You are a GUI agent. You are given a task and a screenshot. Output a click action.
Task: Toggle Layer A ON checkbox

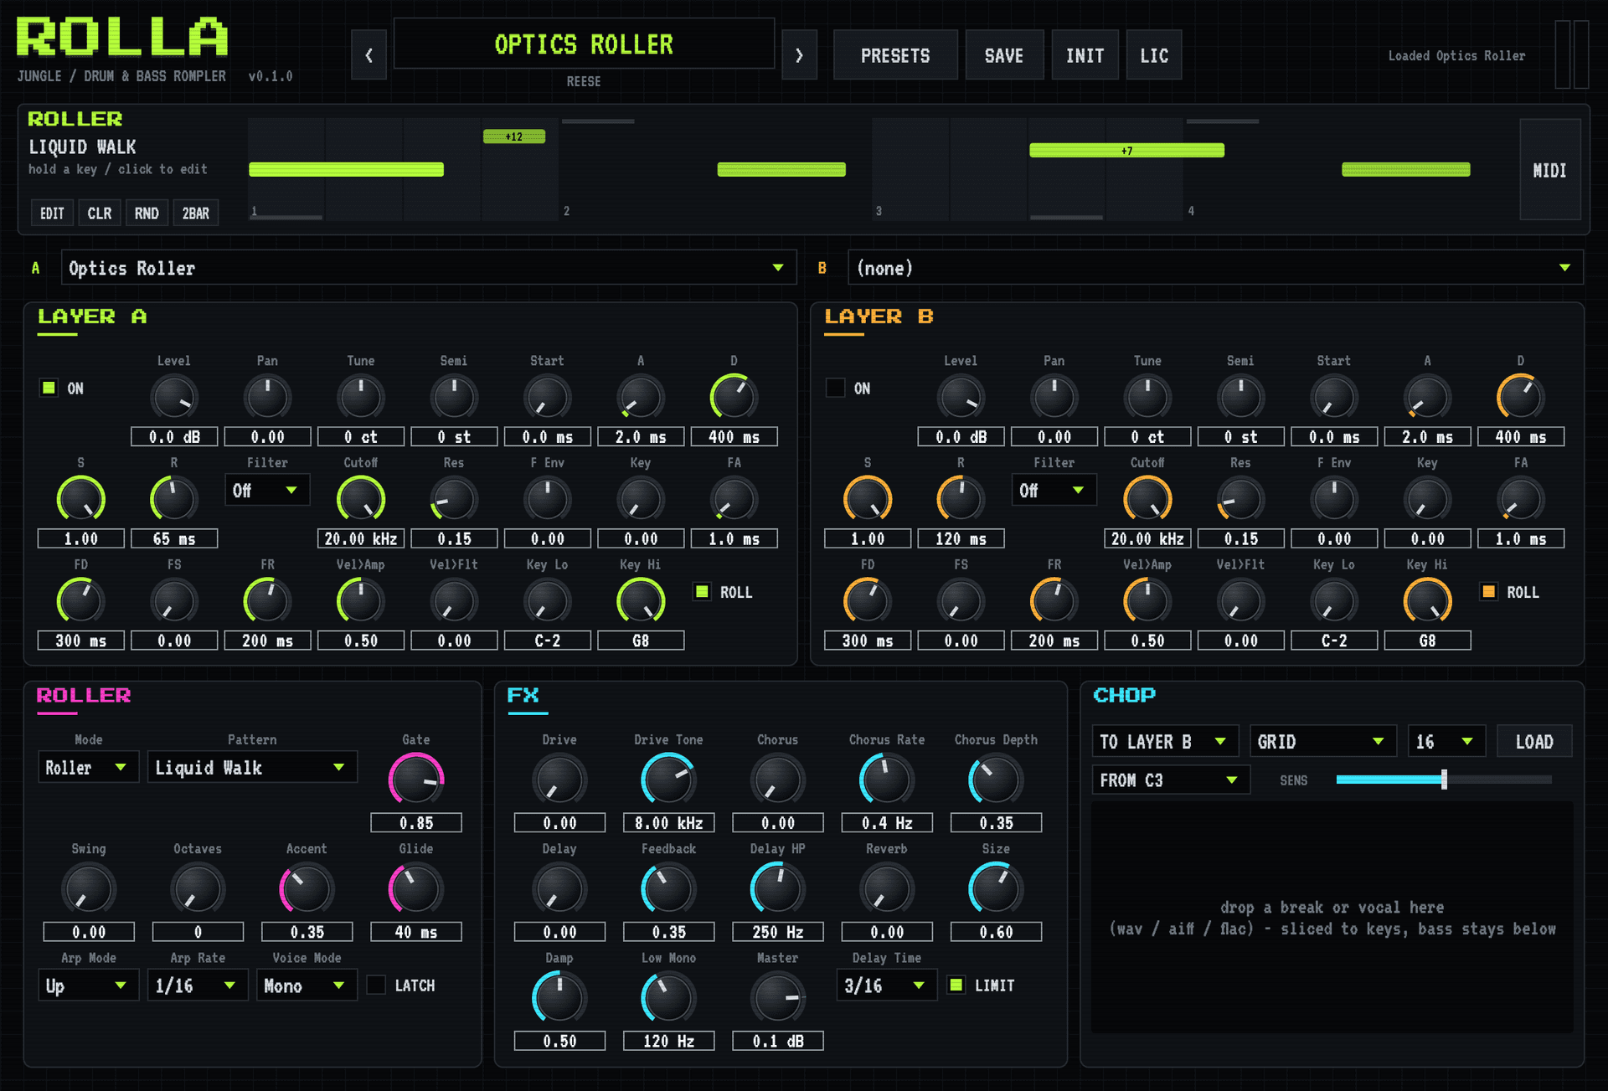(49, 388)
